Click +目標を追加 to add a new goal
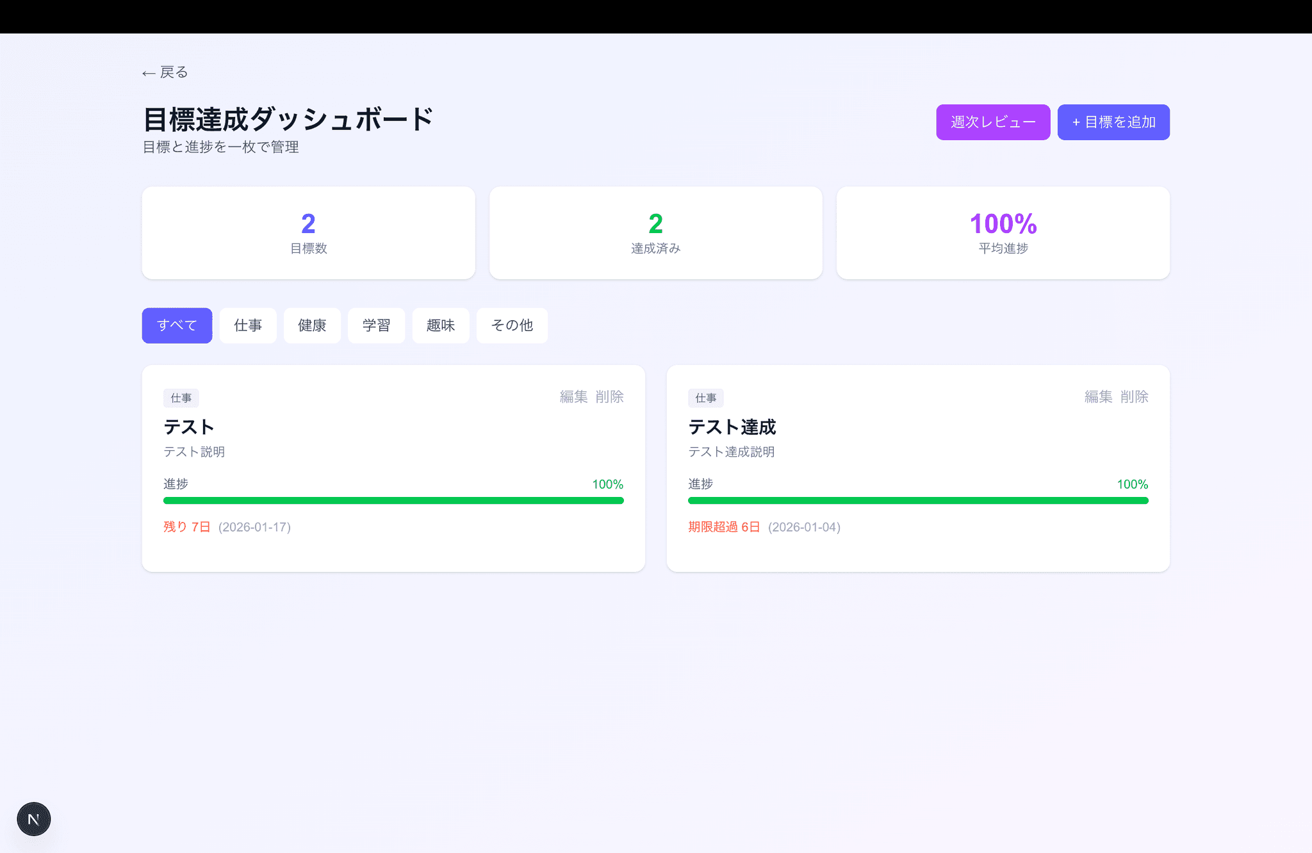This screenshot has width=1312, height=853. pyautogui.click(x=1113, y=122)
